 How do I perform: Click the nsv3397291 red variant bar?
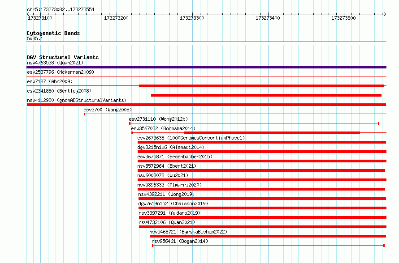tap(263, 217)
